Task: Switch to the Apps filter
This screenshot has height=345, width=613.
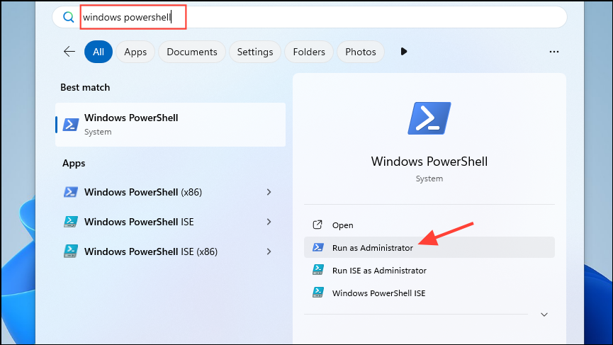Action: (135, 52)
